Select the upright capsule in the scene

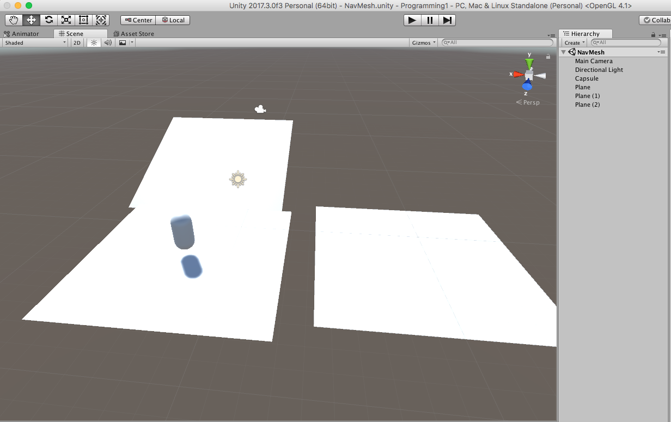pyautogui.click(x=182, y=231)
